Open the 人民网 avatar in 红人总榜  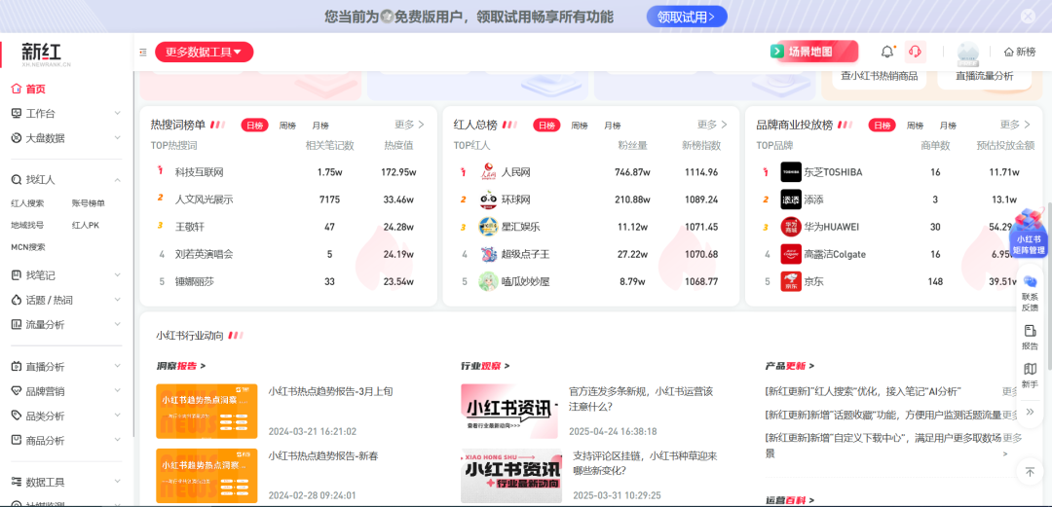488,172
